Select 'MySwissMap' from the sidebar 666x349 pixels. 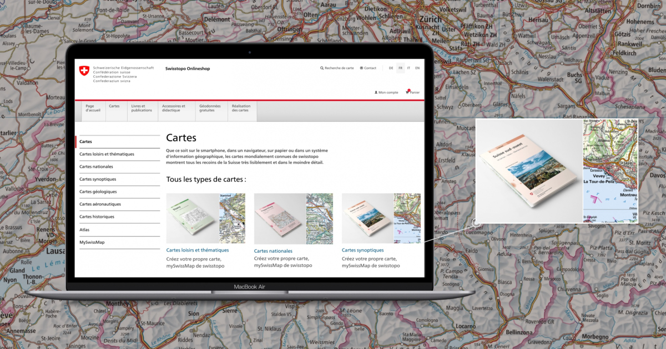click(x=93, y=242)
